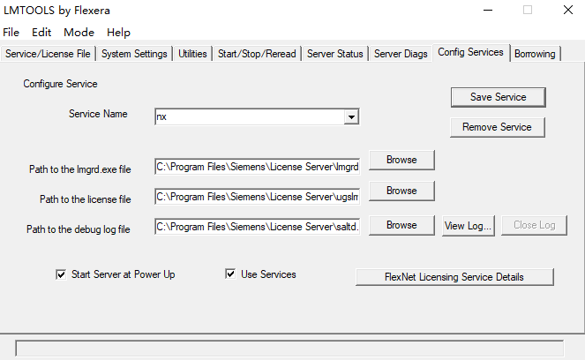Switch to System Settings tab
The image size is (585, 360).
[x=134, y=54]
